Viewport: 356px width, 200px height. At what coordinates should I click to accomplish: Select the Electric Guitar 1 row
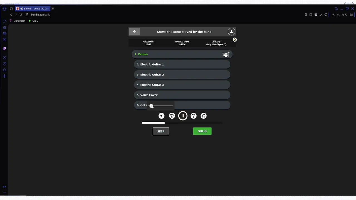pos(182,64)
